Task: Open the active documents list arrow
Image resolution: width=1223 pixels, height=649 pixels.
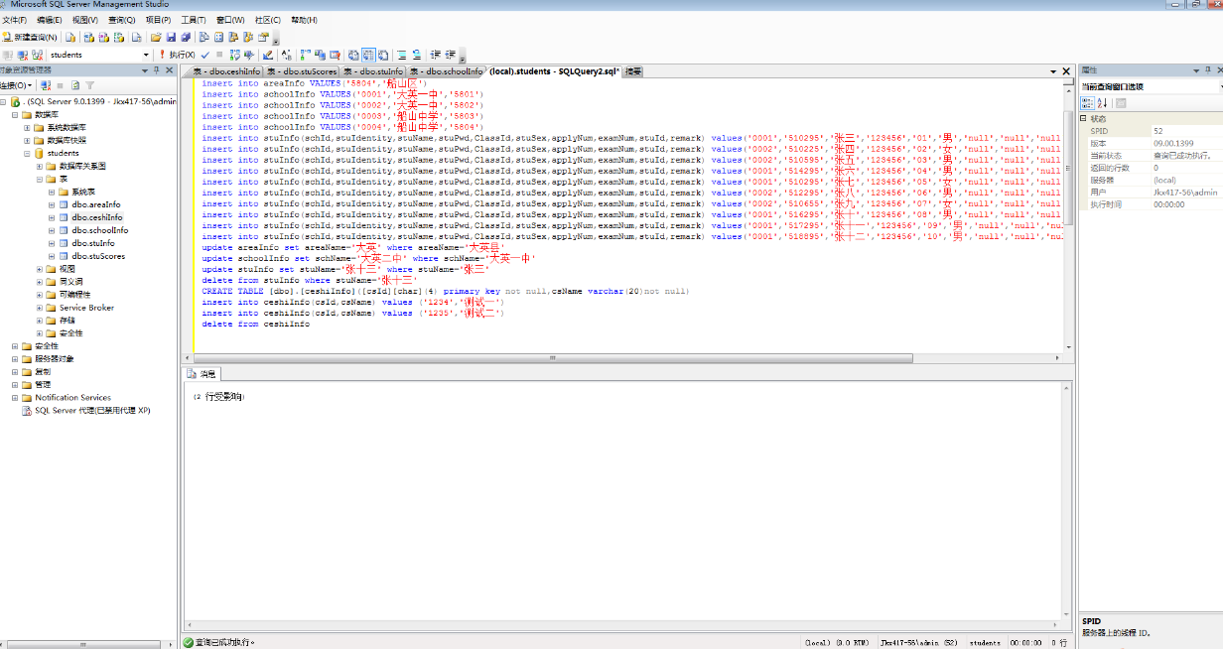Action: (x=1053, y=71)
